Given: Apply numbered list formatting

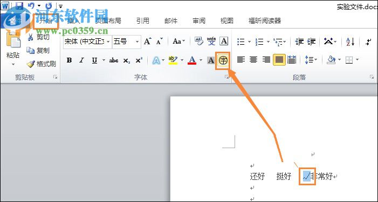Looking at the screenshot, I should coord(259,41).
